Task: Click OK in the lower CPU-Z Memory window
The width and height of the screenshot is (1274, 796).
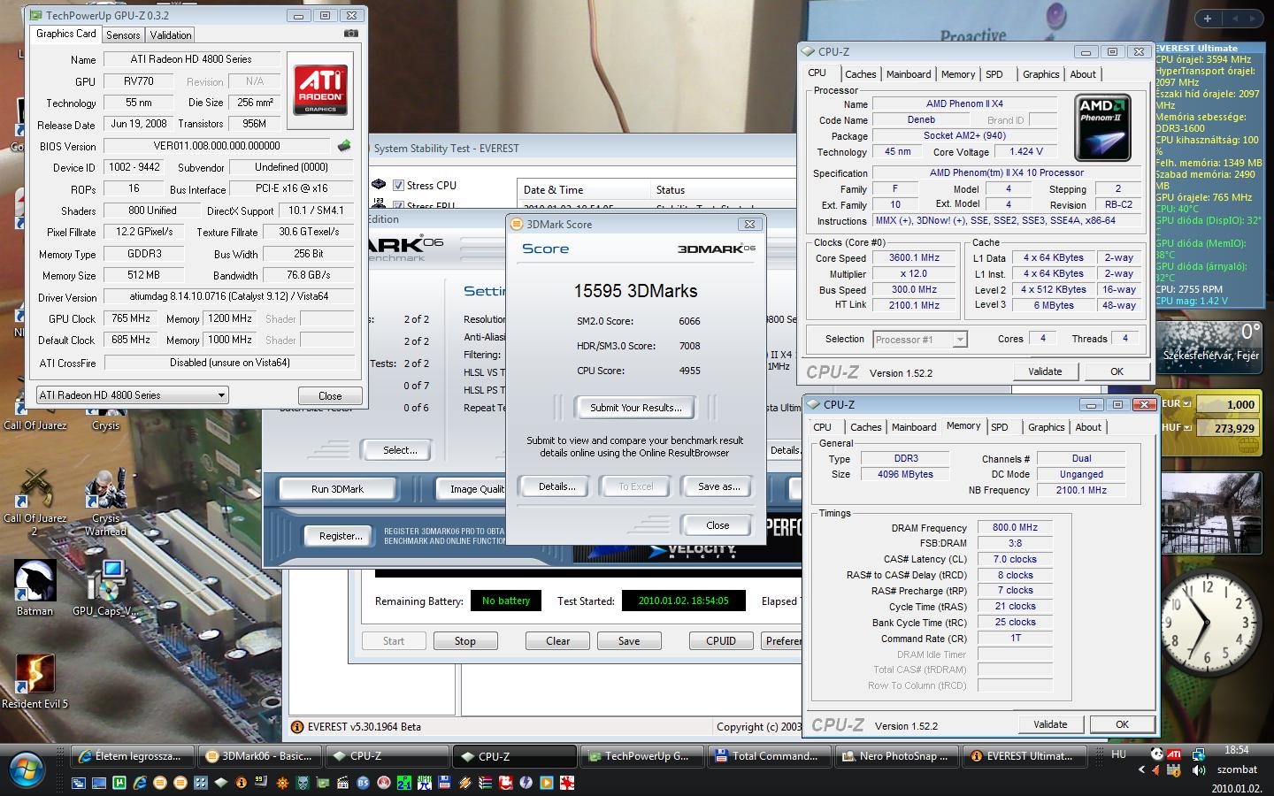Action: point(1122,724)
